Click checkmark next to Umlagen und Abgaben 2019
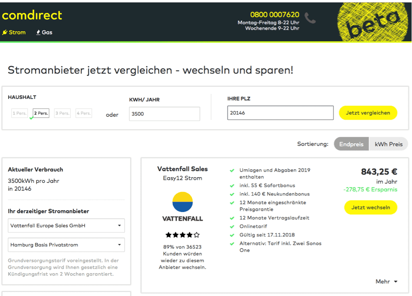This screenshot has height=296, width=412. tap(232, 170)
